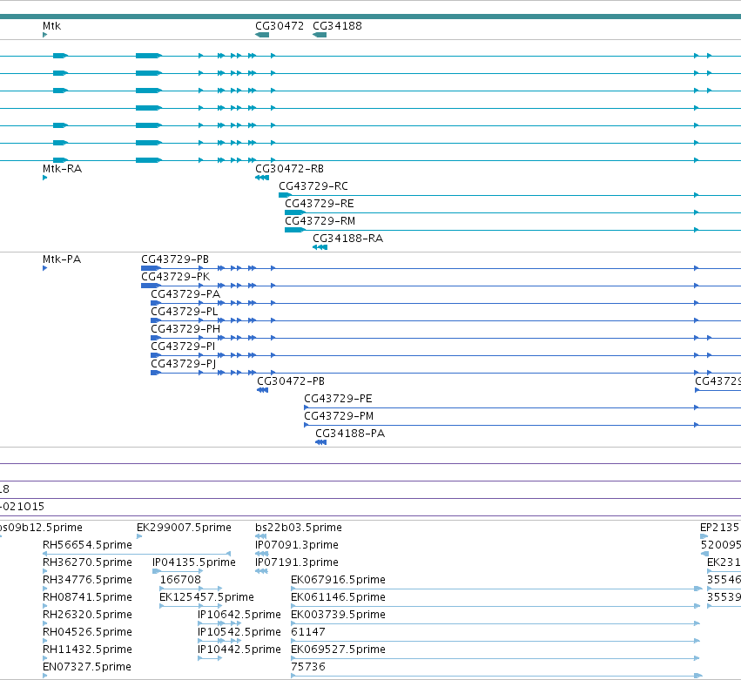Select EST IP10442.5prime
This screenshot has width=741, height=680.
(x=239, y=650)
